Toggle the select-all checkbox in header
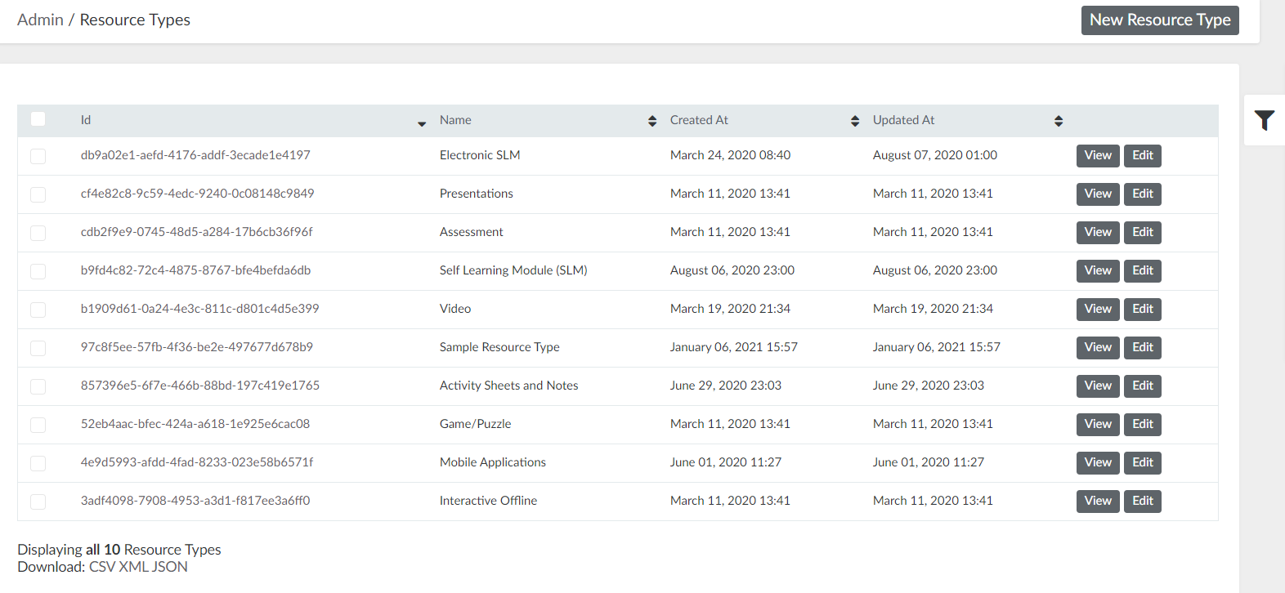 38,119
